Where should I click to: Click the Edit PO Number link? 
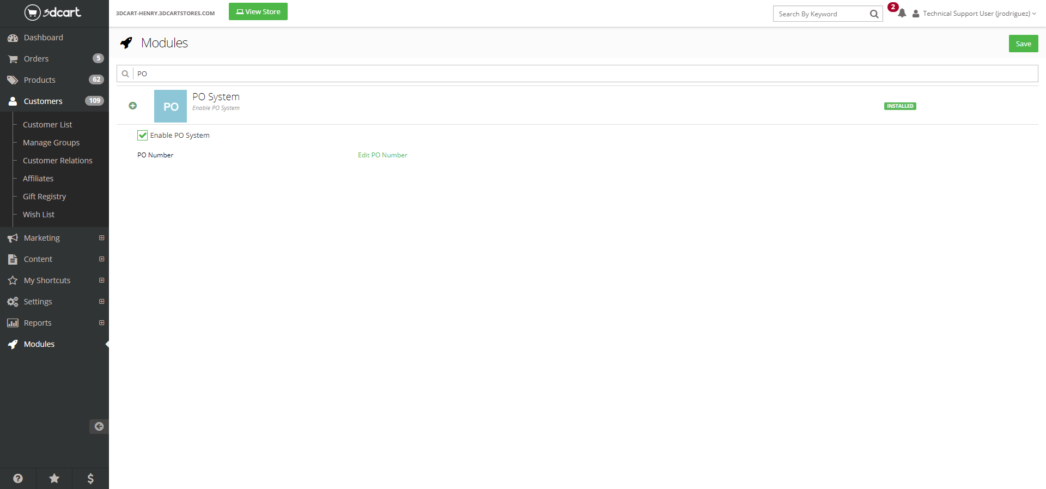(382, 155)
